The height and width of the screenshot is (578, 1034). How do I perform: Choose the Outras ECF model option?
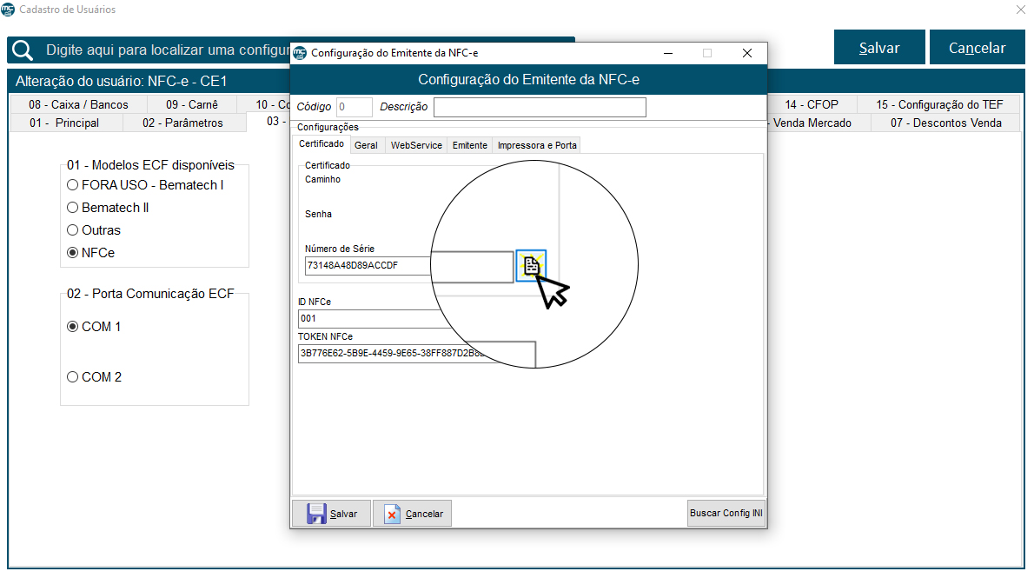[73, 230]
